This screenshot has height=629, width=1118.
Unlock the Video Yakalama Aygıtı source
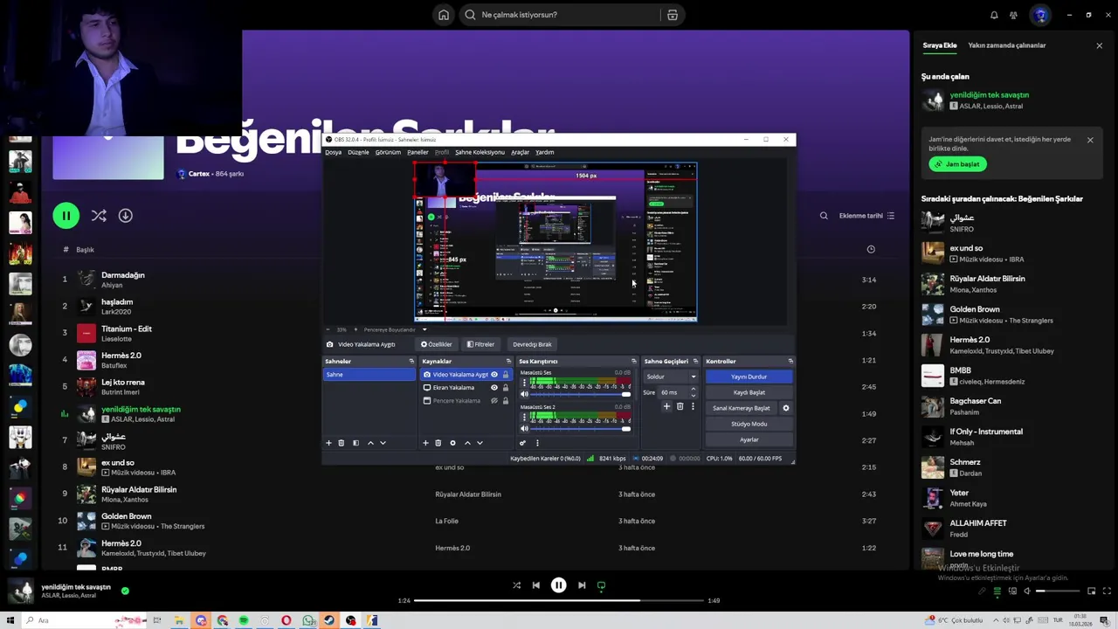[x=505, y=375]
